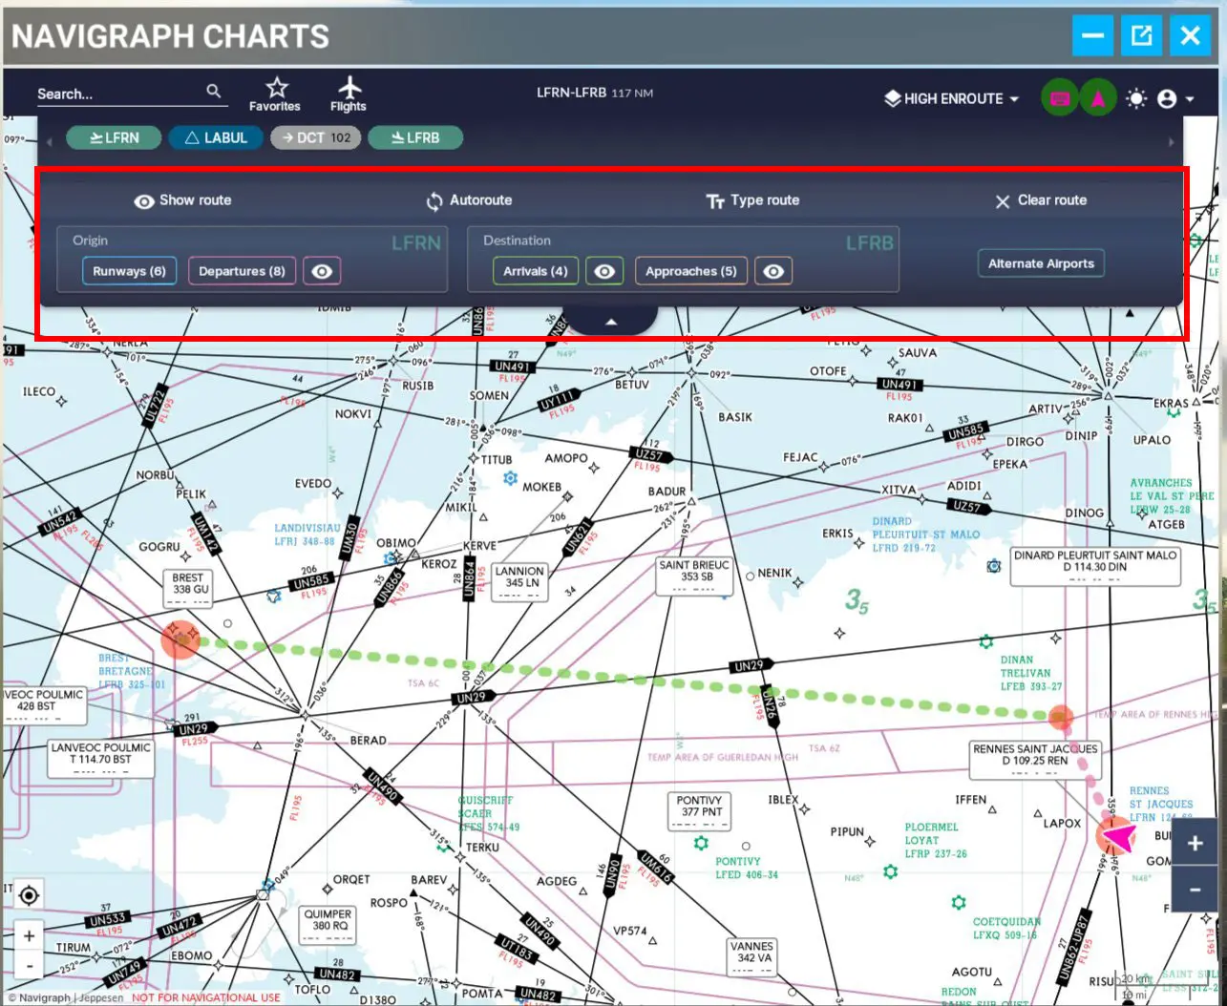Open Alternate Airports
Viewport: 1227px width, 1006px height.
coord(1041,263)
